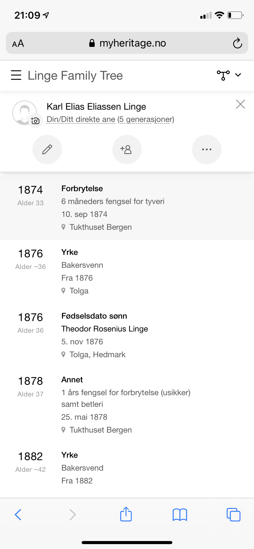Select the 1876 Yrke Bakersvenn event
The height and width of the screenshot is (549, 254).
click(x=127, y=272)
